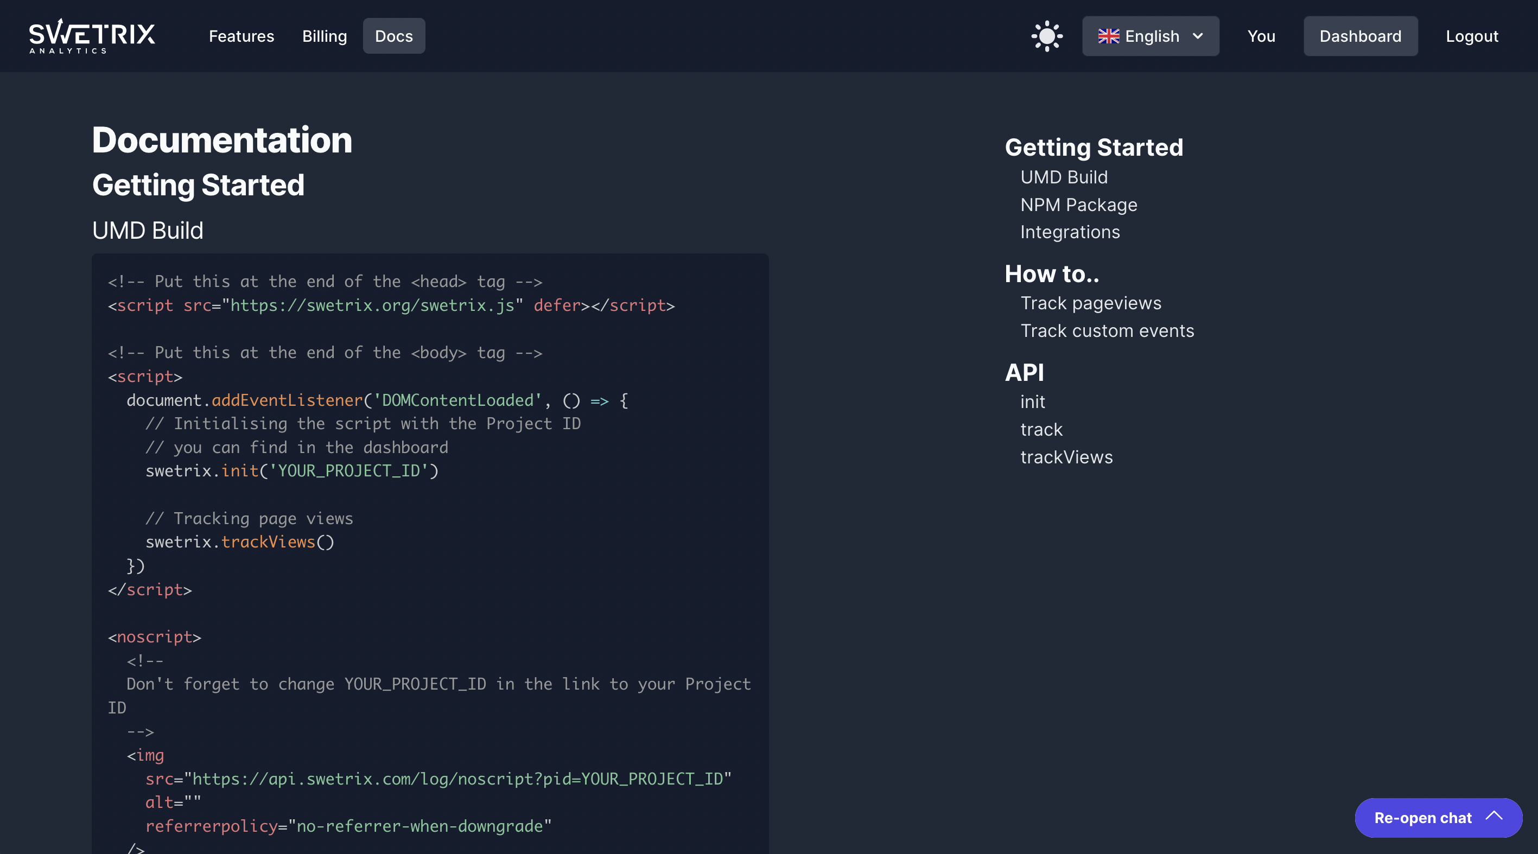Click Logout
This screenshot has height=854, width=1538.
point(1472,36)
